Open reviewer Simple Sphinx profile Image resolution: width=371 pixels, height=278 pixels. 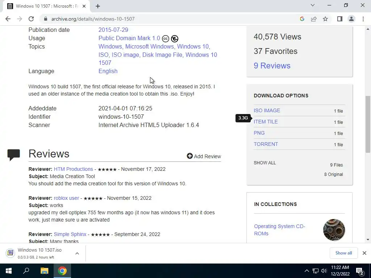(x=70, y=234)
